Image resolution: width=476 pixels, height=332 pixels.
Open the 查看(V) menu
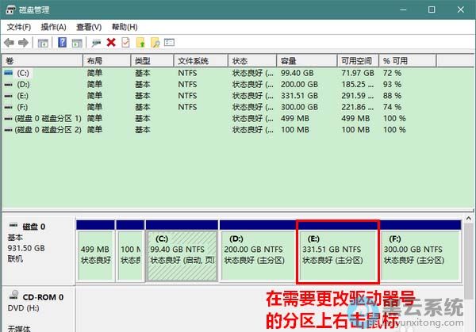89,27
